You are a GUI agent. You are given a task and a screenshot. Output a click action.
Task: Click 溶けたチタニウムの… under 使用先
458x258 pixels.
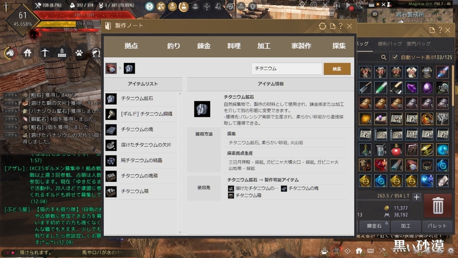click(253, 188)
